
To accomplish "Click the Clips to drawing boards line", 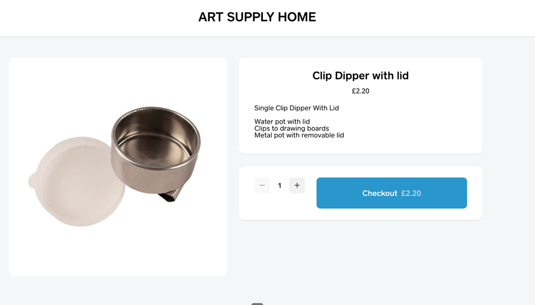I will (292, 128).
